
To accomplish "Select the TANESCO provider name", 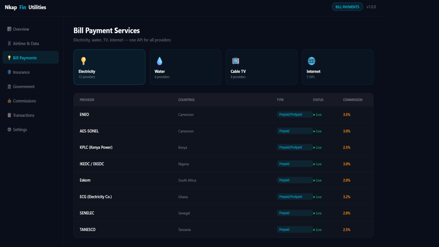I will click(x=87, y=230).
